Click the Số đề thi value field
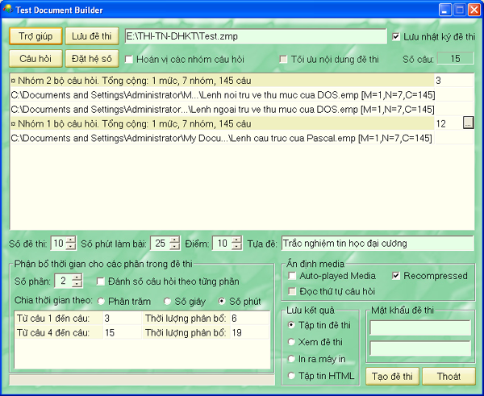 pos(59,244)
